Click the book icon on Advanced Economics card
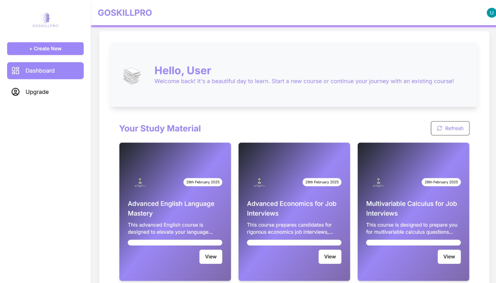The image size is (496, 283). click(259, 183)
